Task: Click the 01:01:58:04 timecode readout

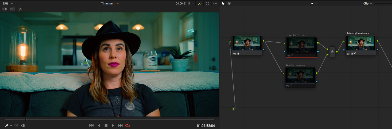Action: [206, 126]
